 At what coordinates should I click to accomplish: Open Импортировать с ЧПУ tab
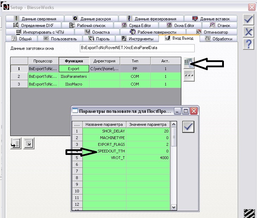pos(40,32)
